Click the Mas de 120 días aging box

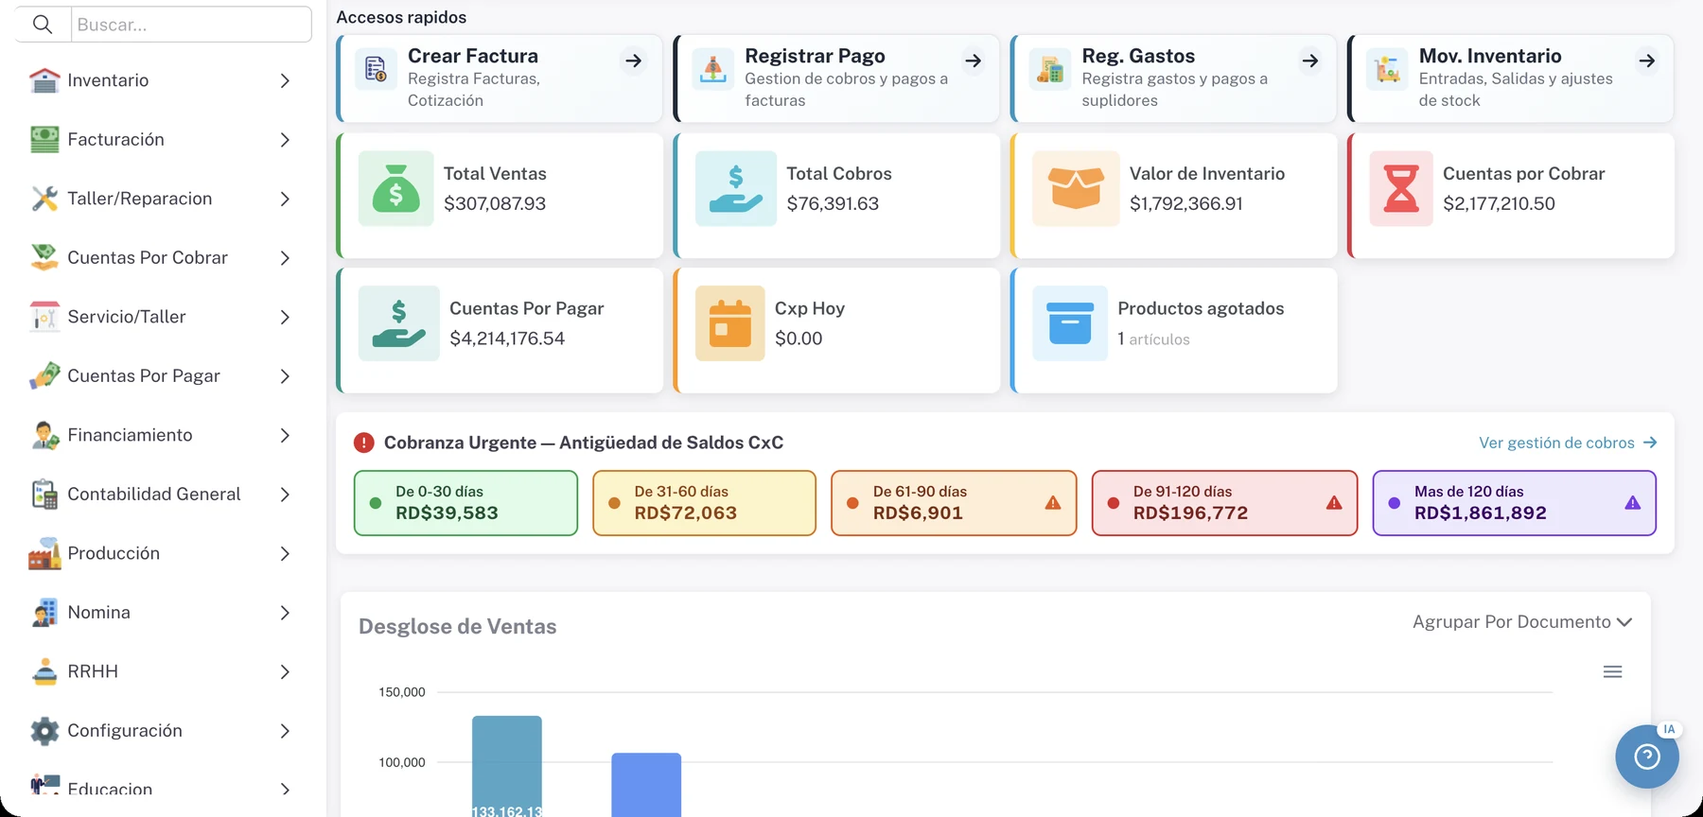pos(1515,503)
